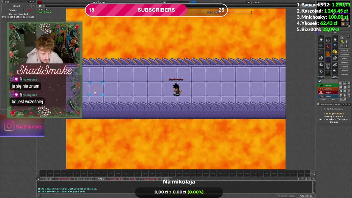Click the Emotikony button
Screen dimensions: 352x198
tap(288, 196)
